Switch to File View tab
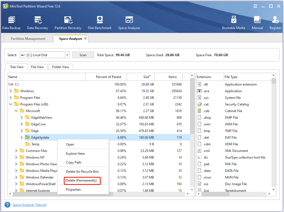 (x=37, y=67)
